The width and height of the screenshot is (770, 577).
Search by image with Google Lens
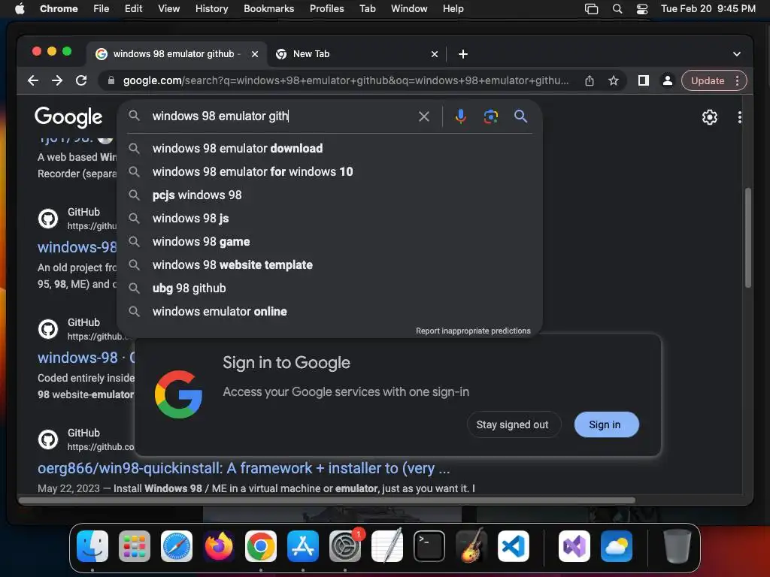[x=490, y=116]
